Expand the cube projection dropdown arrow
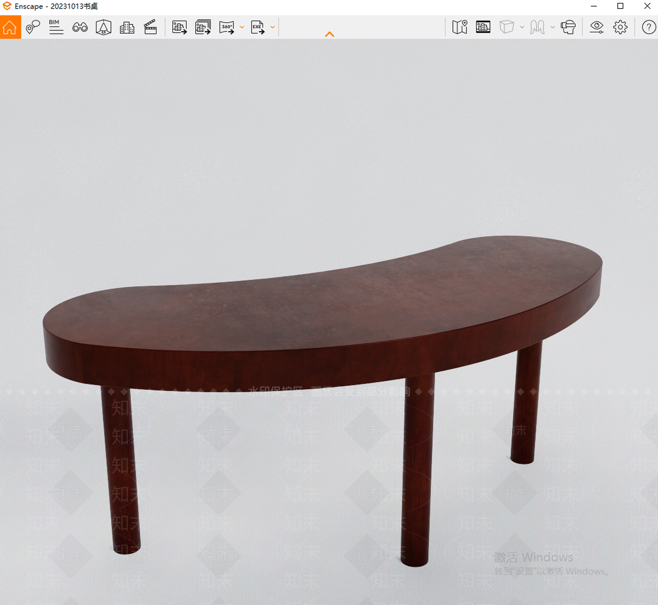 coord(522,27)
